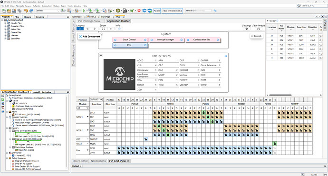Open the Debug menu
Screen dimensions: 328x176
[56, 6]
